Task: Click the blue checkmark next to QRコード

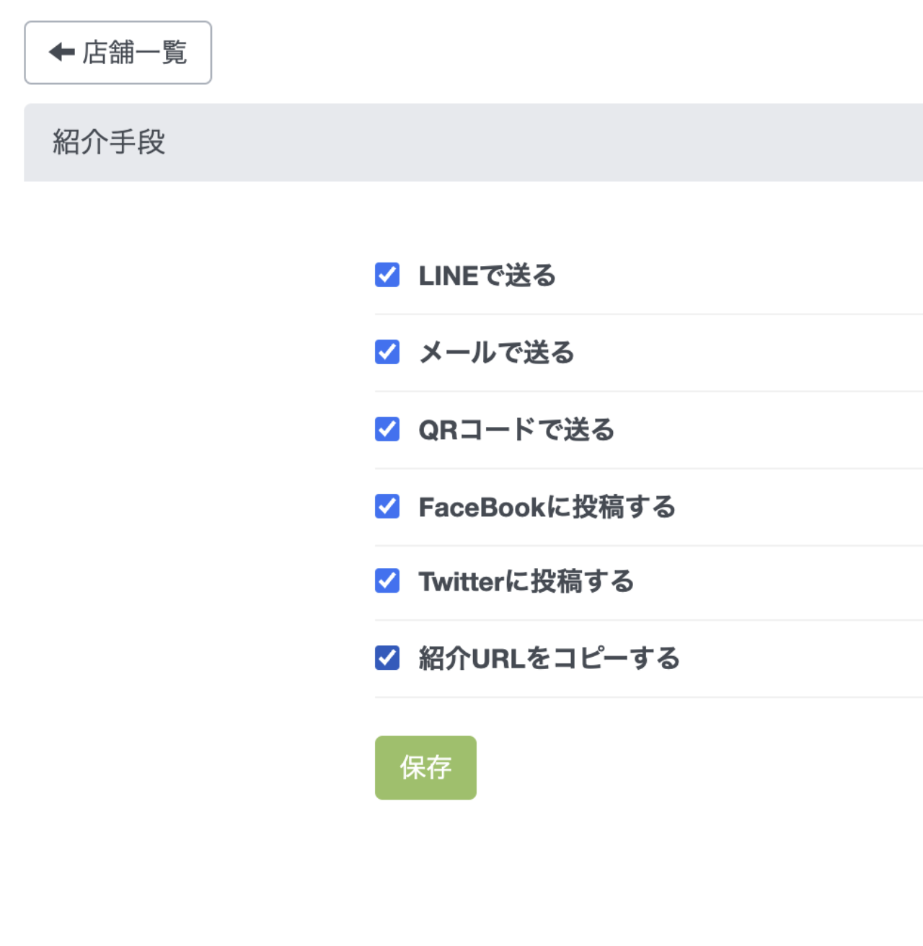Action: [x=387, y=429]
